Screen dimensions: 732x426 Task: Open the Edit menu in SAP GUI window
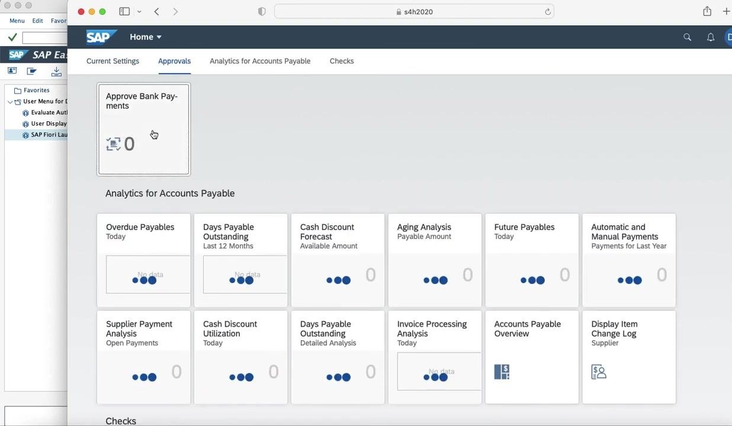tap(37, 21)
